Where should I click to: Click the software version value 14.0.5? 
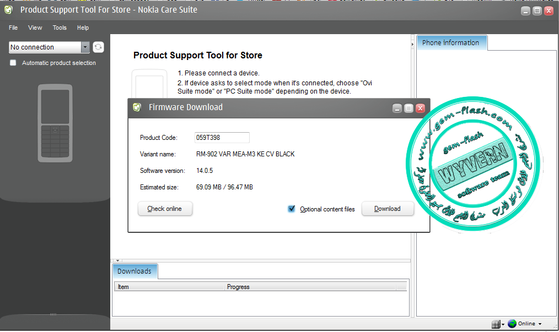point(205,171)
